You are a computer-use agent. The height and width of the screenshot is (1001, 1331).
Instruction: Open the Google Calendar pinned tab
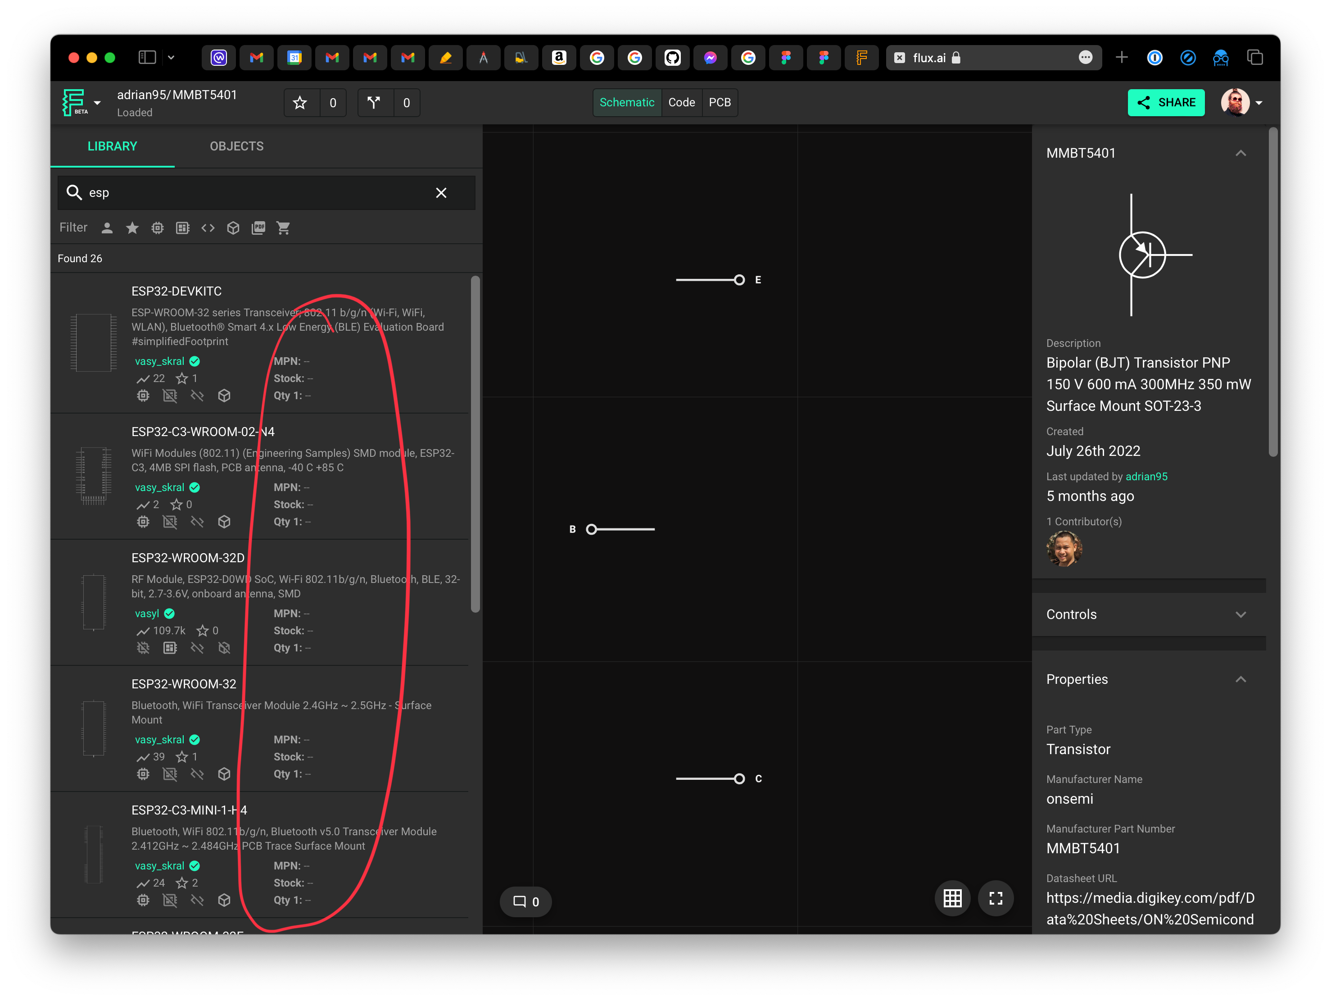tap(294, 58)
